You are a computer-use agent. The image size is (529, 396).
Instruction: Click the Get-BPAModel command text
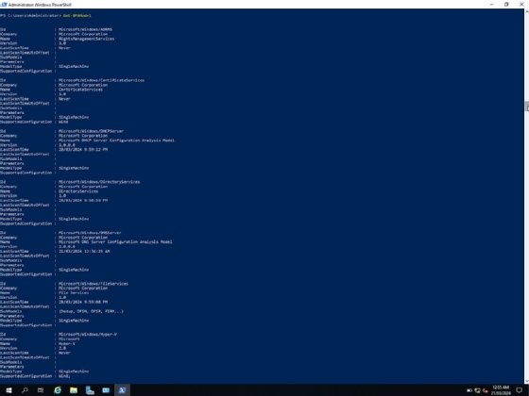click(77, 15)
